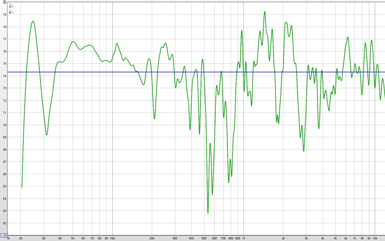Click the "74" label on the dB axis
The height and width of the screenshot is (241, 385).
click(x=5, y=76)
